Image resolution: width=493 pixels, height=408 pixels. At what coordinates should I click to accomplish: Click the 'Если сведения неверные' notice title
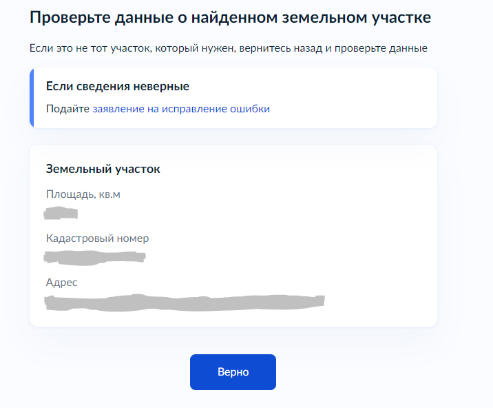(x=117, y=86)
